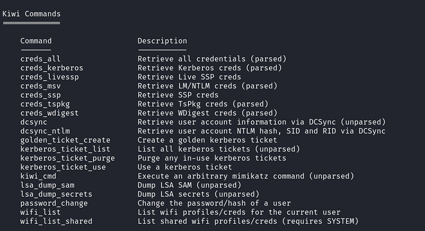The width and height of the screenshot is (425, 231).
Task: Click 'List shared wifi profiles/creds (requires SYSTEM)'
Action: click(x=248, y=221)
